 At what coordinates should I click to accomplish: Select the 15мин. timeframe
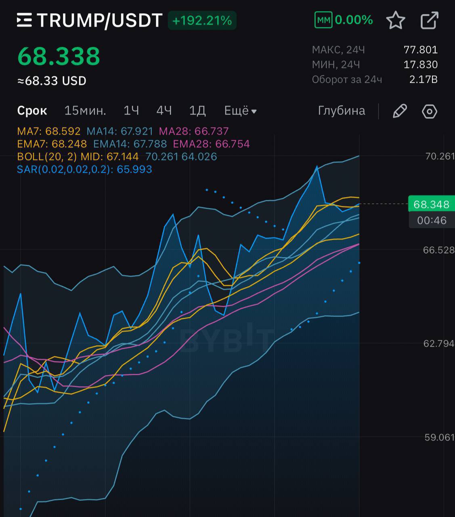(x=85, y=111)
